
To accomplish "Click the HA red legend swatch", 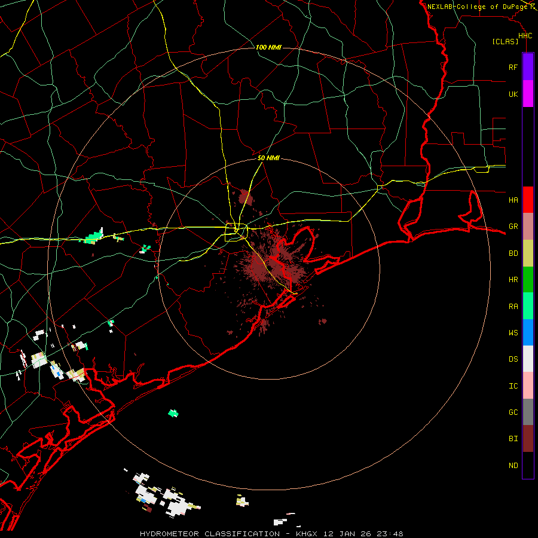I will click(x=528, y=200).
